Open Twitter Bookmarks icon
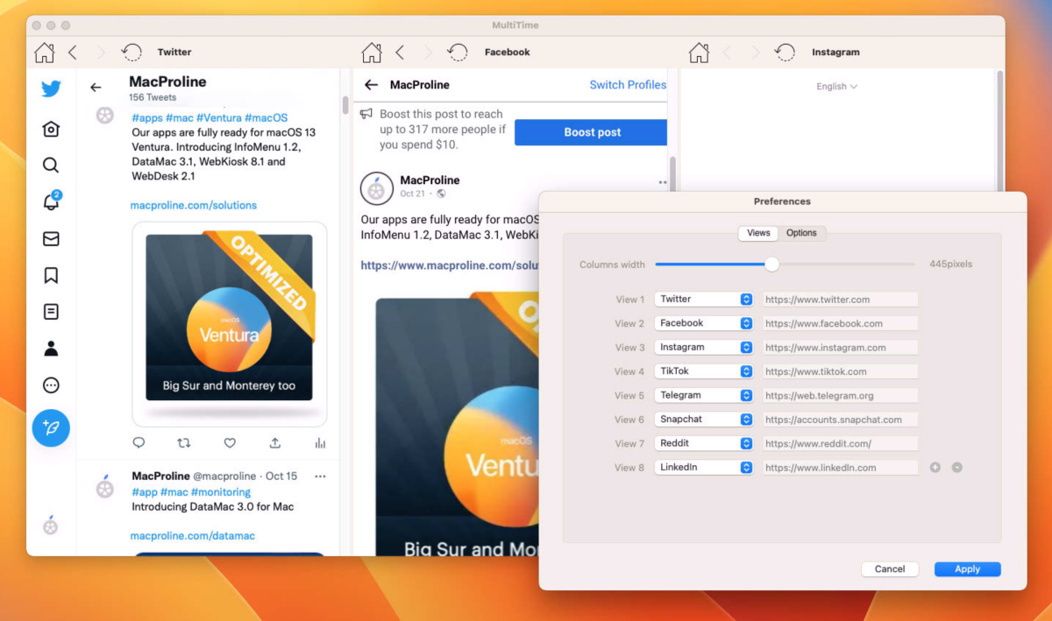The width and height of the screenshot is (1052, 621). [51, 276]
